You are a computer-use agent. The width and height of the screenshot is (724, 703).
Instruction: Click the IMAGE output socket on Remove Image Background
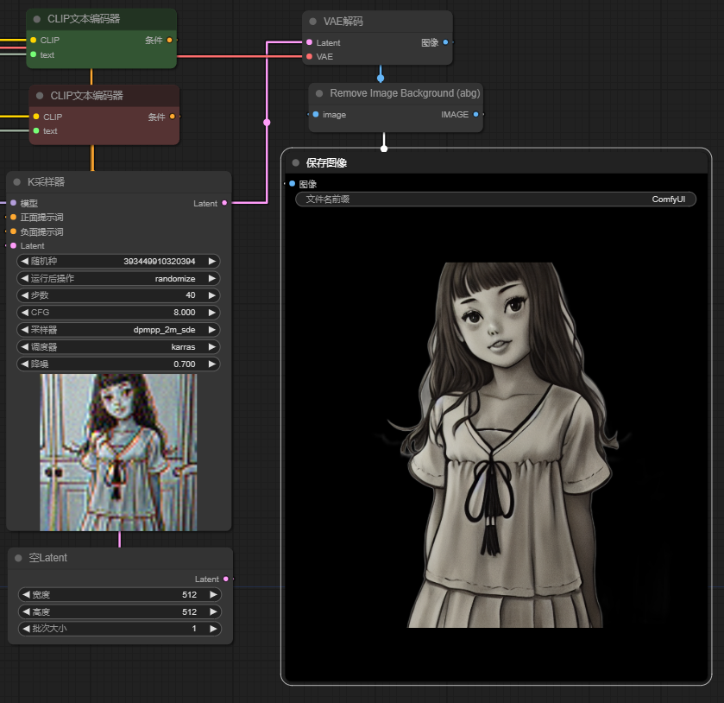coord(475,114)
